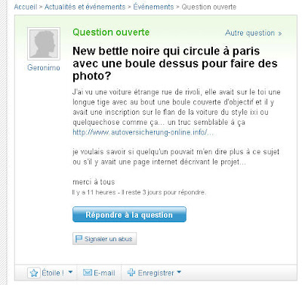Open Actualités et événements breadcrumb link
302x285 pixels.
(x=85, y=7)
